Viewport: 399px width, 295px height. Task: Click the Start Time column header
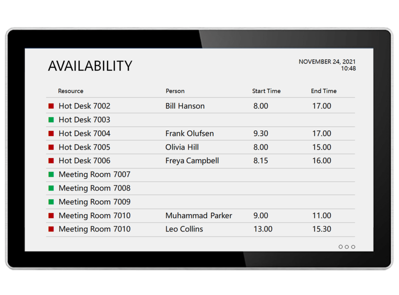tap(266, 91)
